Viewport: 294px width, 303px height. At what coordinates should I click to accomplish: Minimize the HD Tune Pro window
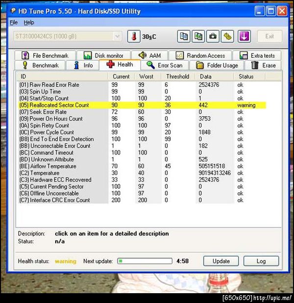[x=260, y=11]
